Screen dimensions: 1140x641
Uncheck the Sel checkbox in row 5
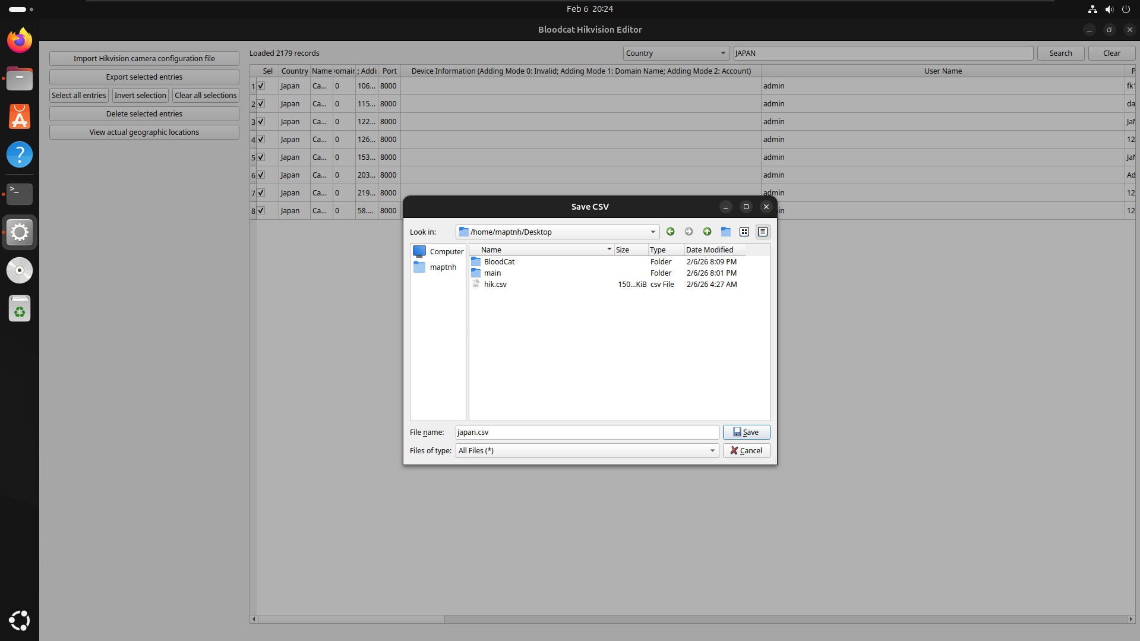tap(261, 157)
